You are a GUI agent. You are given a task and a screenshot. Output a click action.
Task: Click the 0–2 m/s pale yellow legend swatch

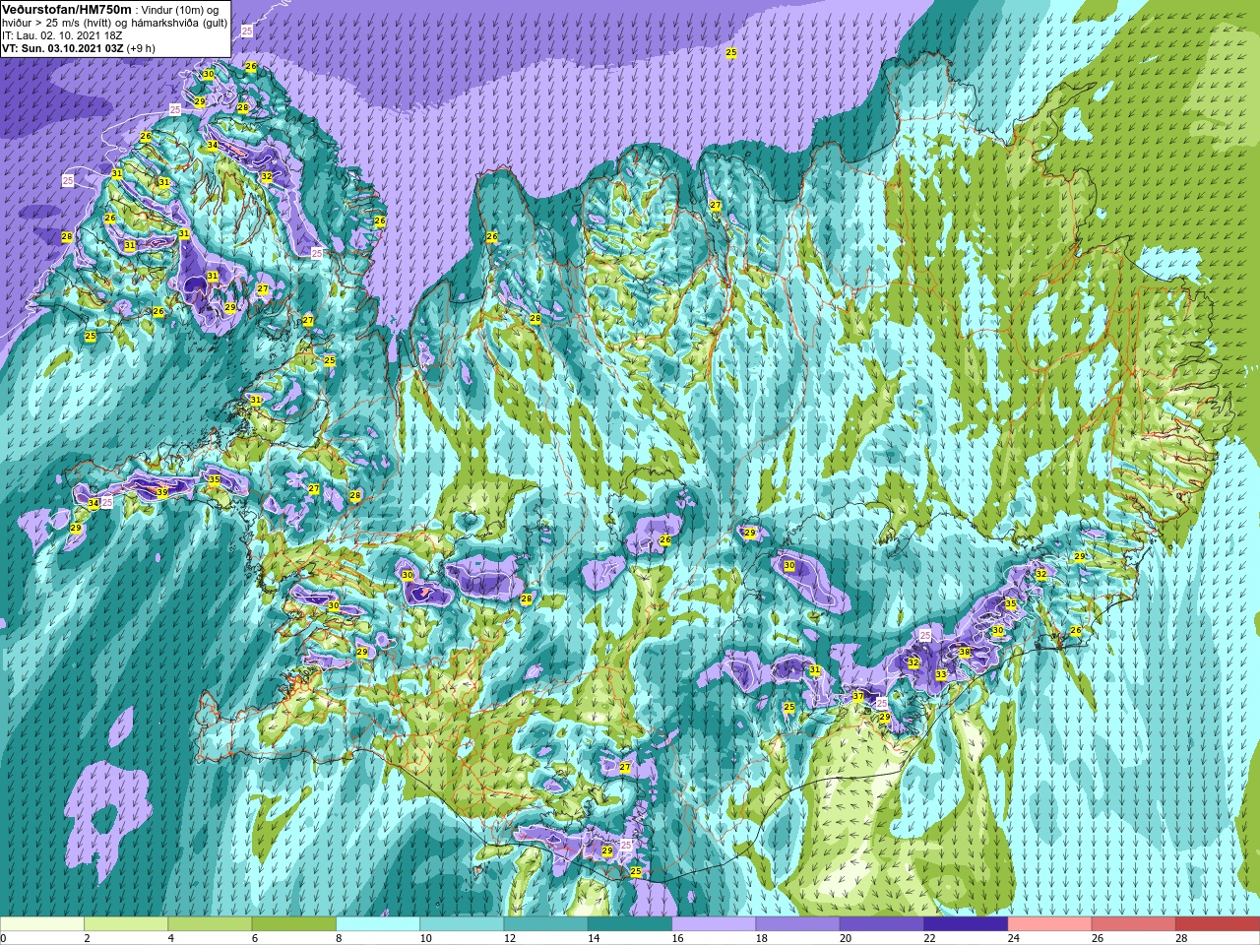click(x=42, y=924)
